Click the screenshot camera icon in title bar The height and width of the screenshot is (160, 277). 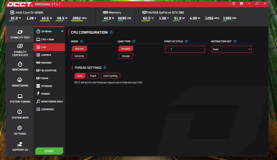tap(241, 3)
